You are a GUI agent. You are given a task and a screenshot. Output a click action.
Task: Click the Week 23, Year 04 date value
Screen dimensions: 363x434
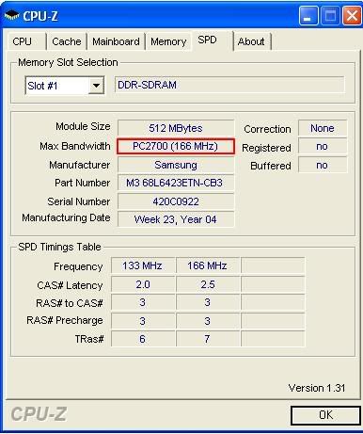[176, 219]
